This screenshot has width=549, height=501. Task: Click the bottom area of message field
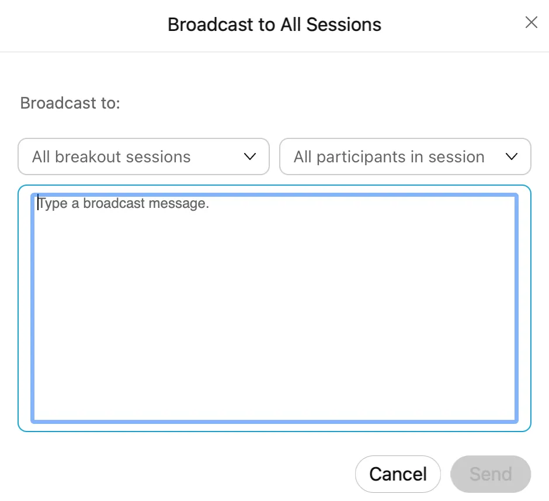pos(274,403)
